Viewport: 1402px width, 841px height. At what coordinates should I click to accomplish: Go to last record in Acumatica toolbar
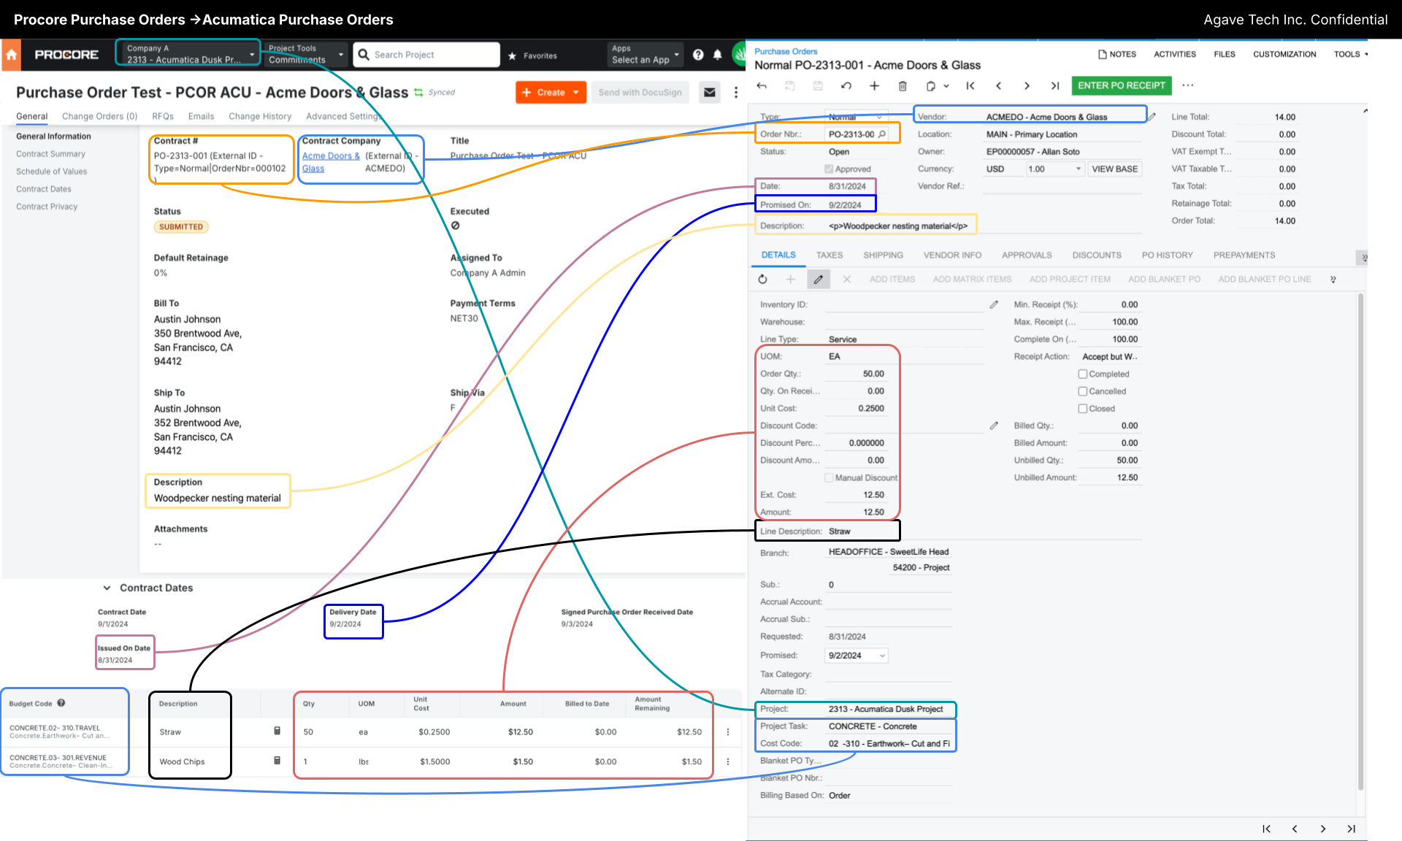[1055, 86]
